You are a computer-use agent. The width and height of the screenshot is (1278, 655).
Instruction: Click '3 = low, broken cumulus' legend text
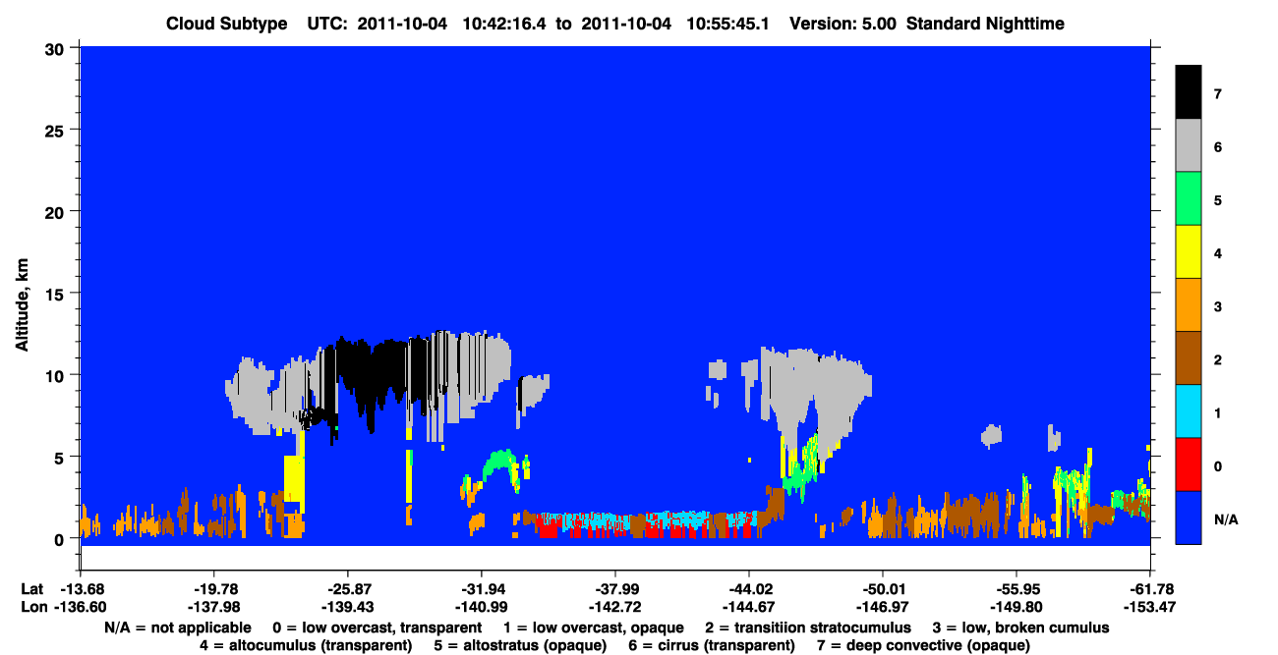point(1020,628)
